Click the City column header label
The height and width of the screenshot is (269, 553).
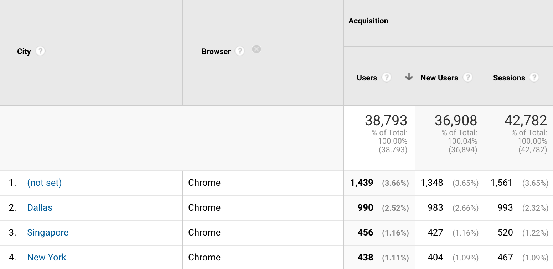[24, 52]
